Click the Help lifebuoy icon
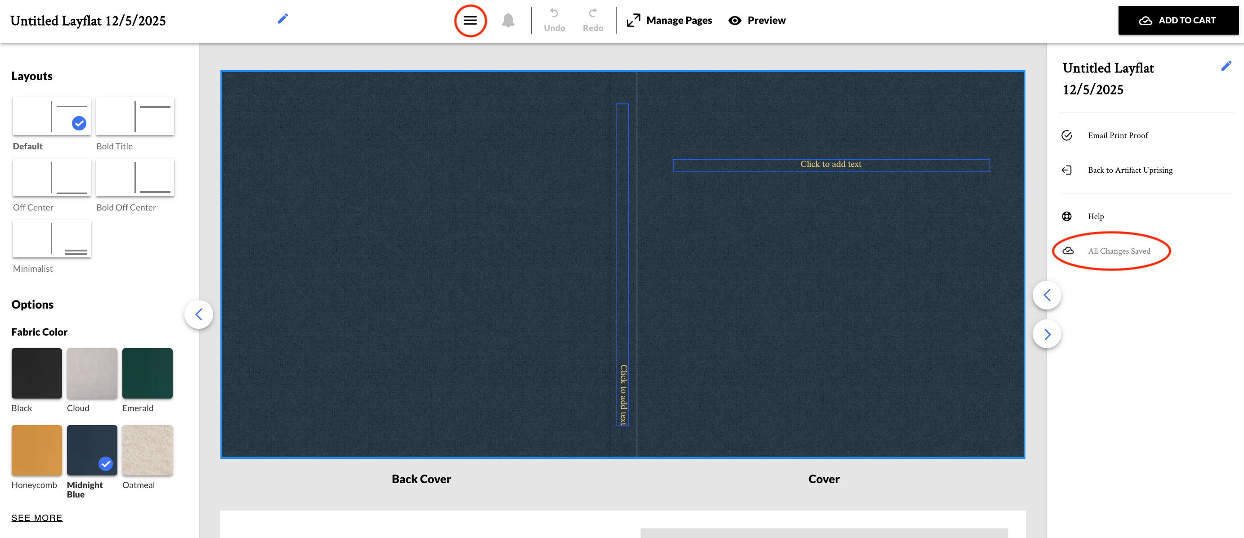 coord(1066,216)
